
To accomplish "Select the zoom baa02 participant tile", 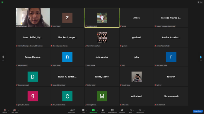I will pyautogui.click(x=67, y=18).
